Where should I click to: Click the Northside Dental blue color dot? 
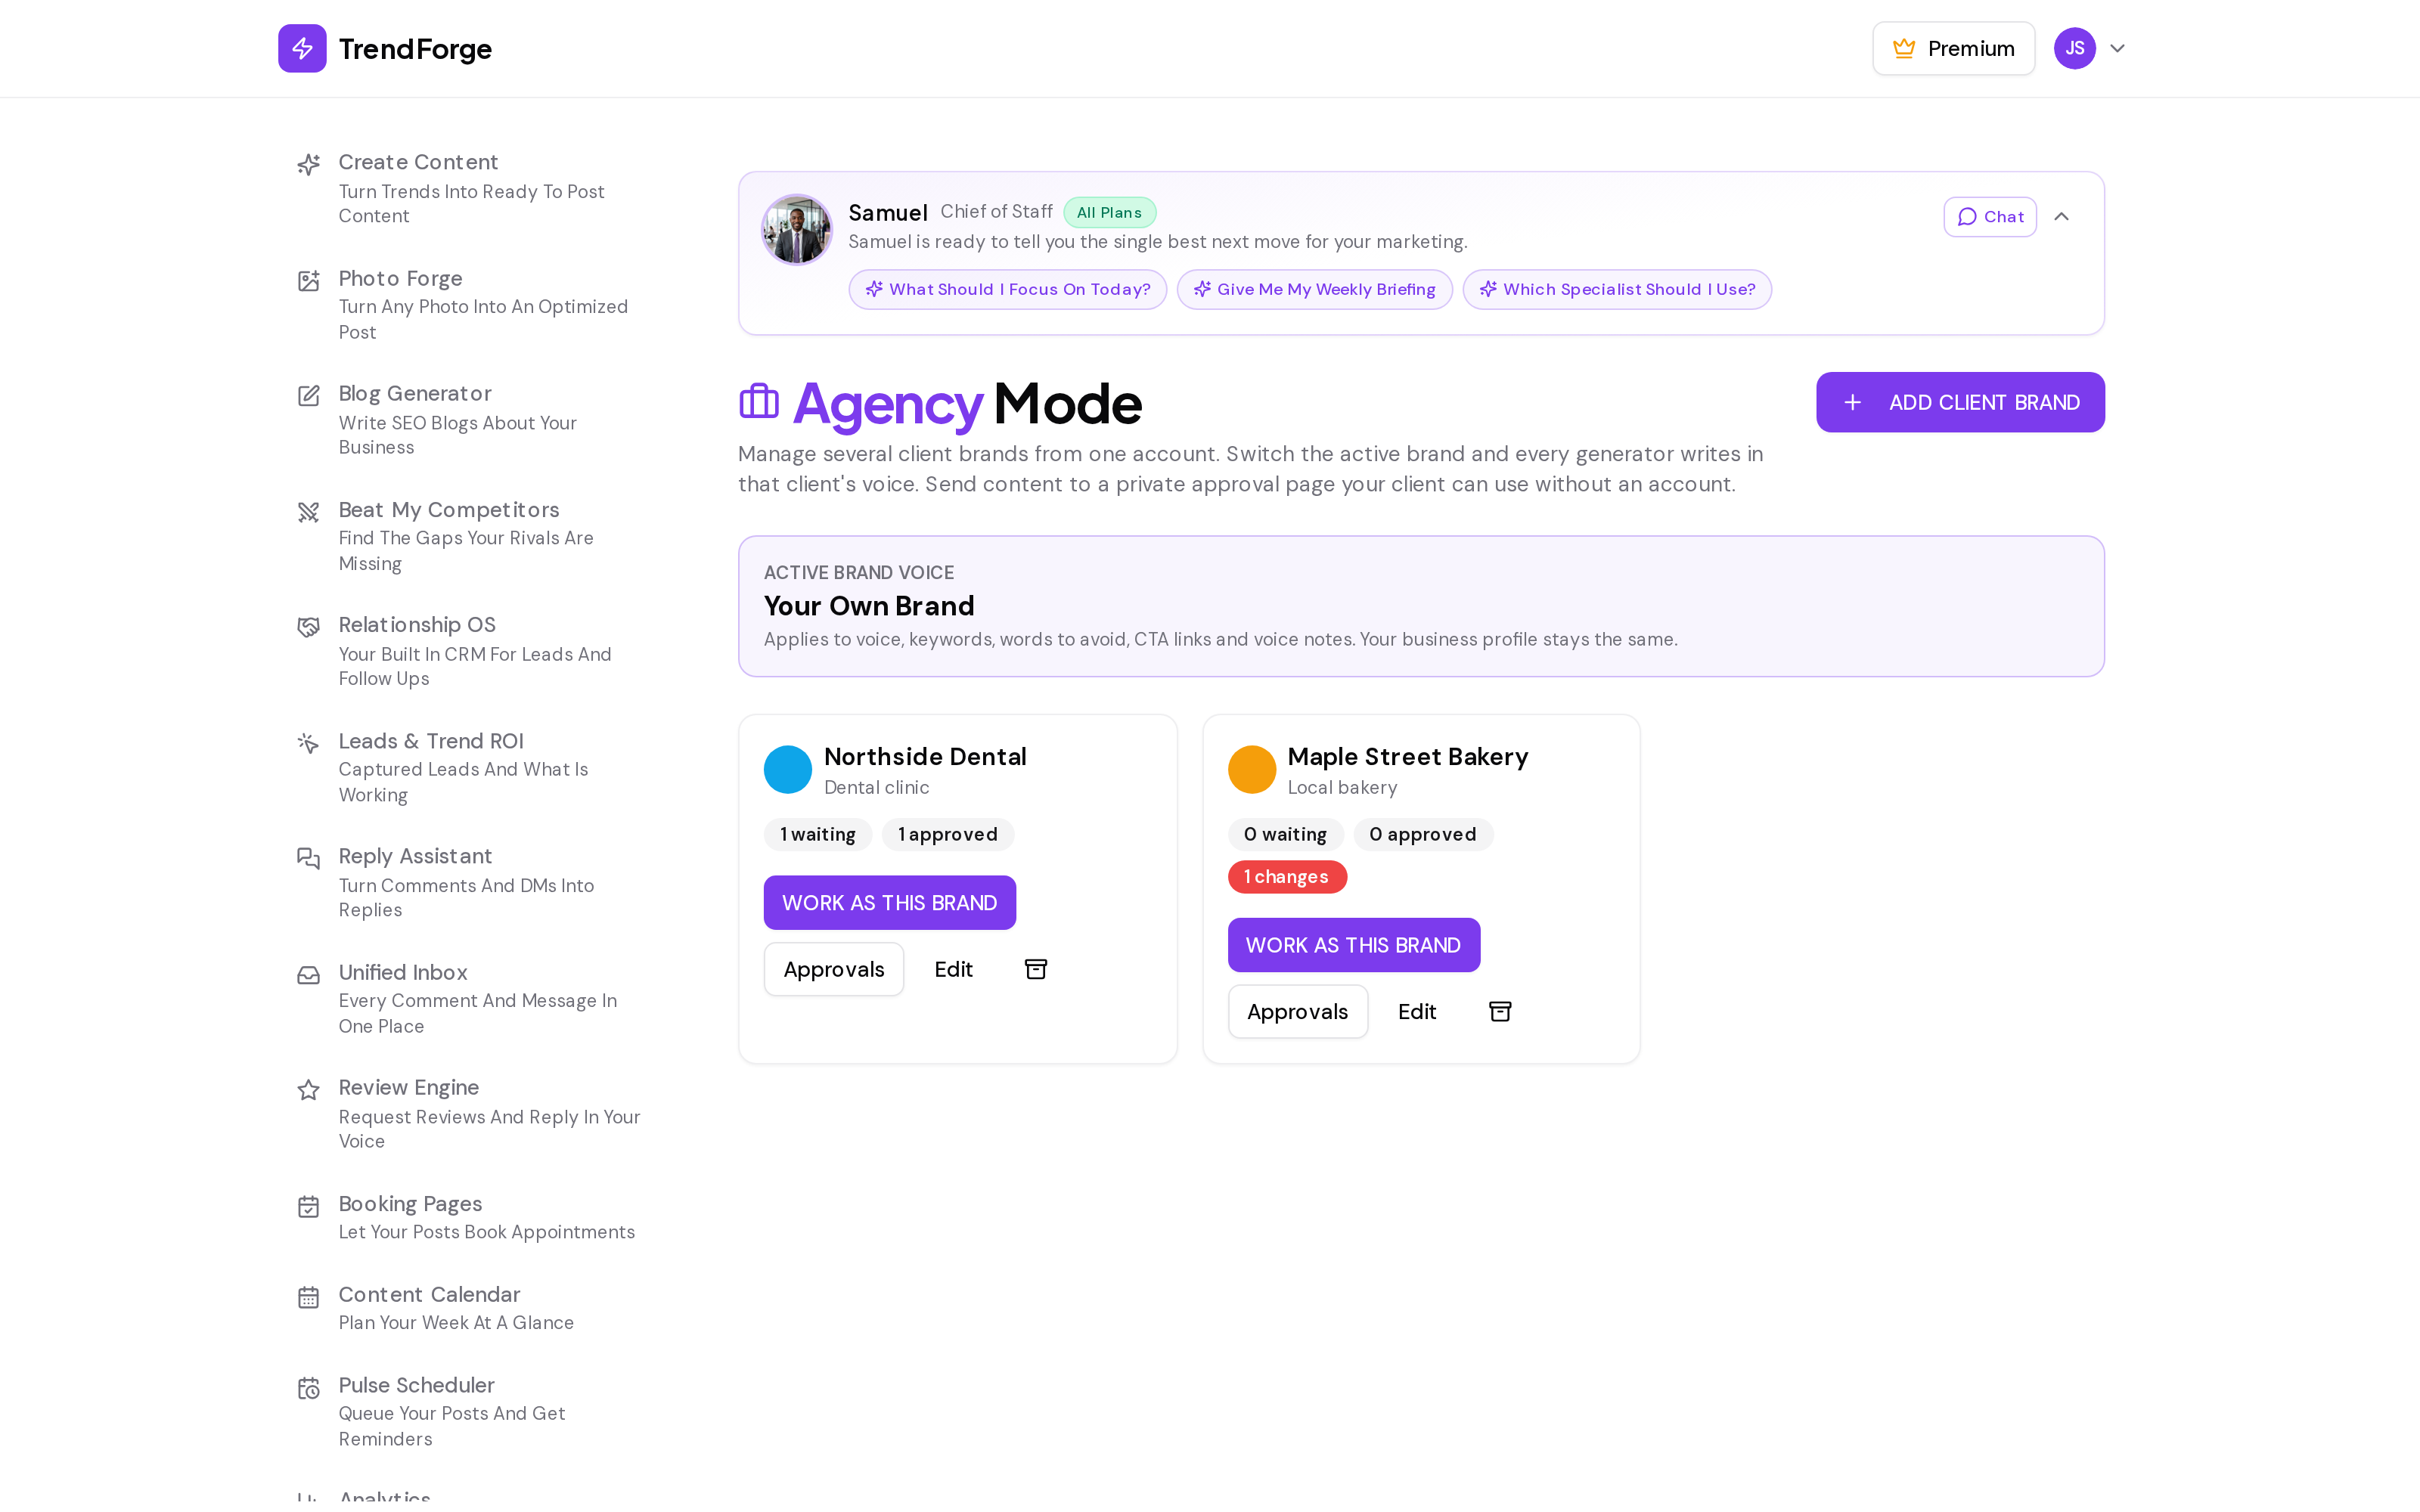pos(788,769)
